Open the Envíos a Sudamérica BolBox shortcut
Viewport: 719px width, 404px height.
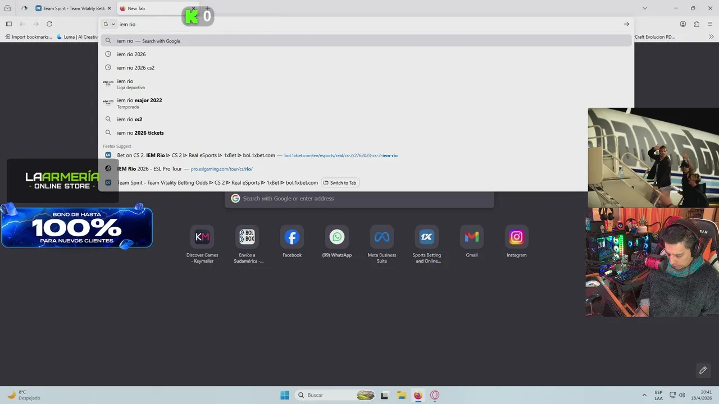click(247, 244)
